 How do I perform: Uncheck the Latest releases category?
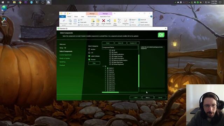tap(89, 56)
